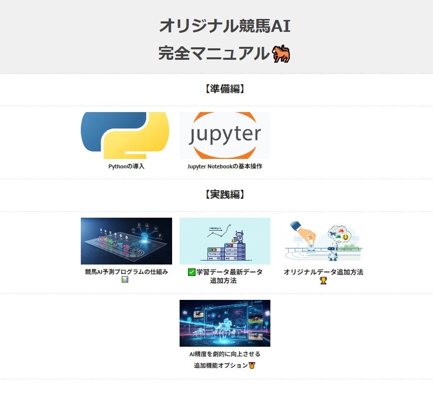
Task: Open the neon horse race thumbnail
Action: [x=225, y=323]
